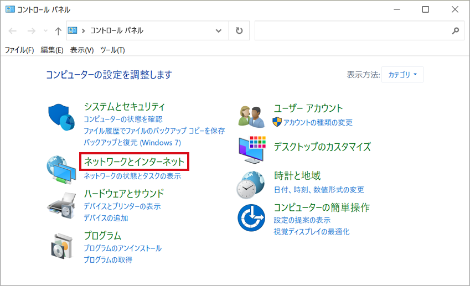
Task: Click the Programs disc box icon
Action: pos(61,246)
